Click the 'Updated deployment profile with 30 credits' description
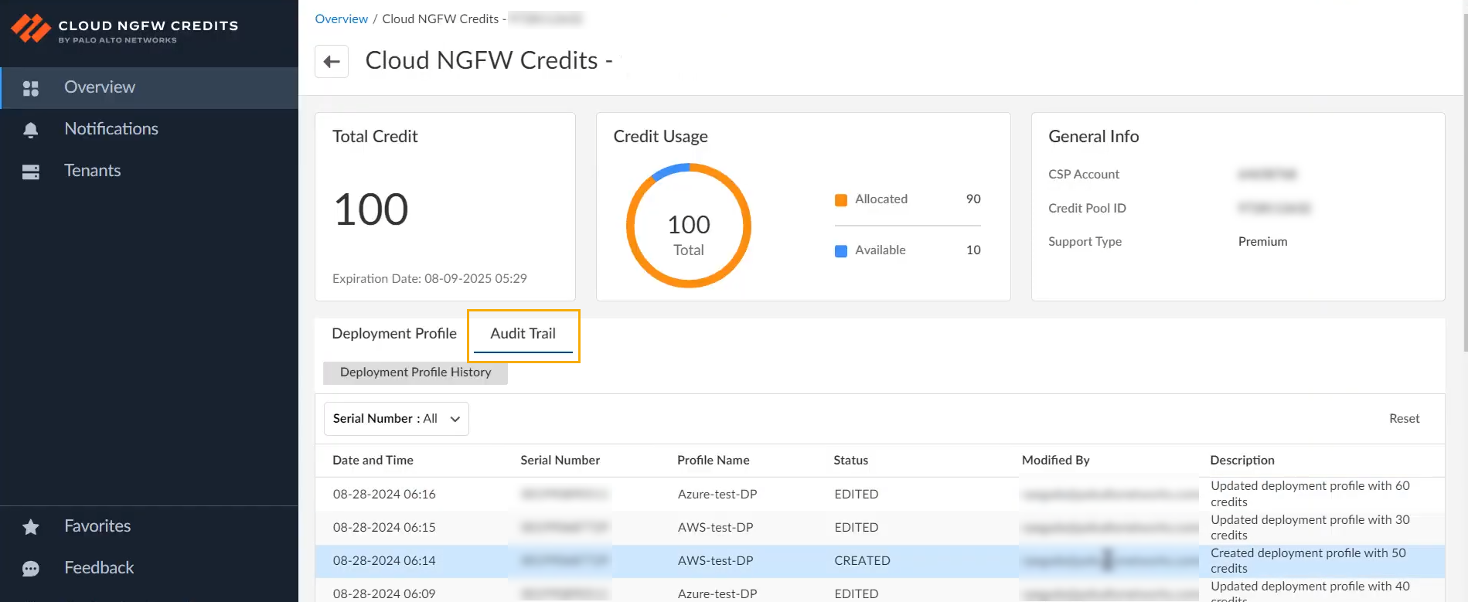 pos(1310,528)
